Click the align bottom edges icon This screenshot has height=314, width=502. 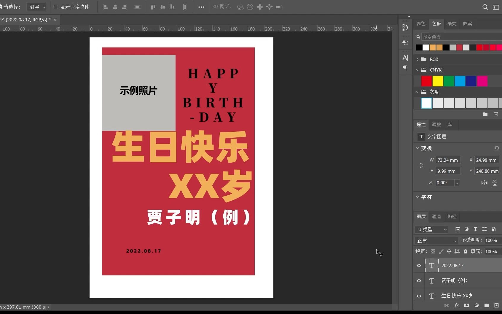(172, 7)
